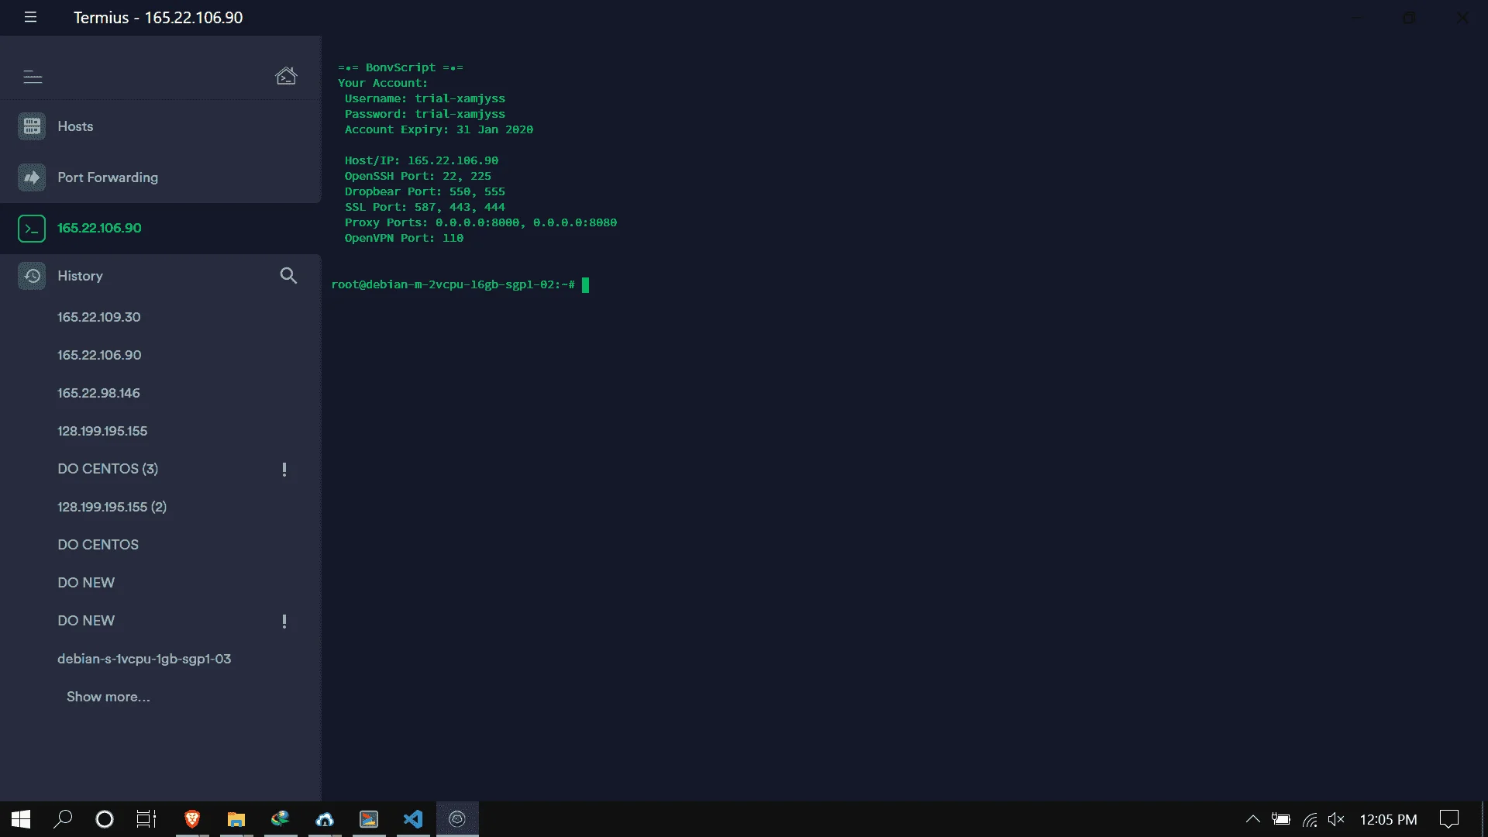Image resolution: width=1488 pixels, height=837 pixels.
Task: Collapse the sidebar using the lines icon
Action: click(33, 77)
